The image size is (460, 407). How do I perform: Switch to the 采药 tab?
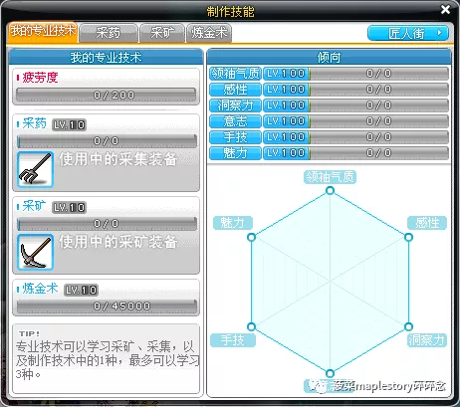point(109,33)
